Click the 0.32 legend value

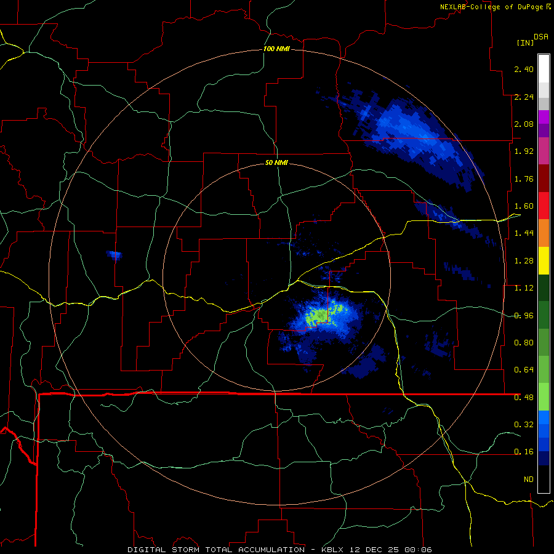pyautogui.click(x=524, y=425)
